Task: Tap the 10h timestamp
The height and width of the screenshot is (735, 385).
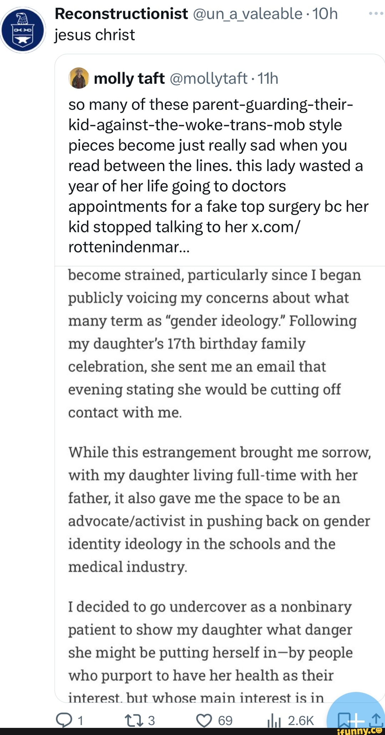Action: [325, 14]
